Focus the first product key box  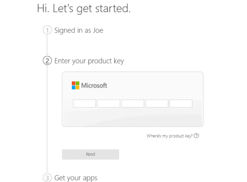click(84, 103)
